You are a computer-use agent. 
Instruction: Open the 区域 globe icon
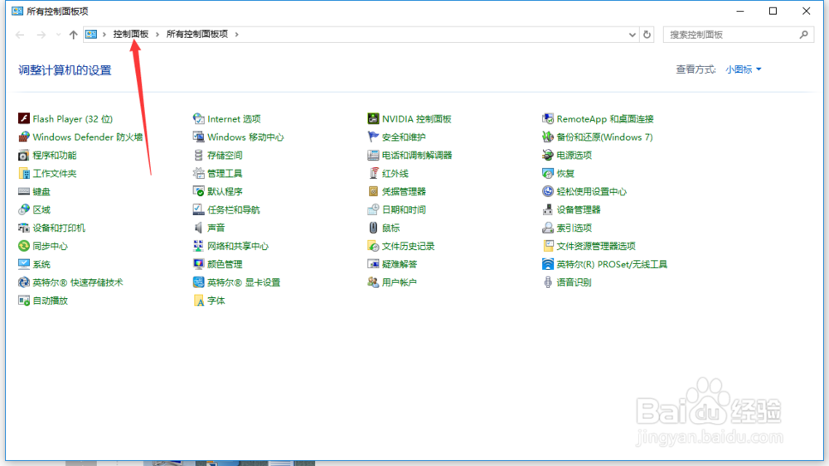[x=24, y=210]
